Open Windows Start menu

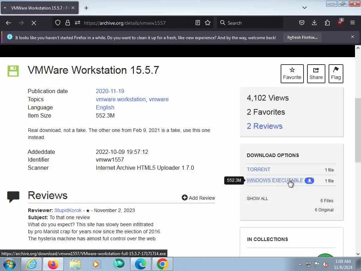(x=10, y=264)
